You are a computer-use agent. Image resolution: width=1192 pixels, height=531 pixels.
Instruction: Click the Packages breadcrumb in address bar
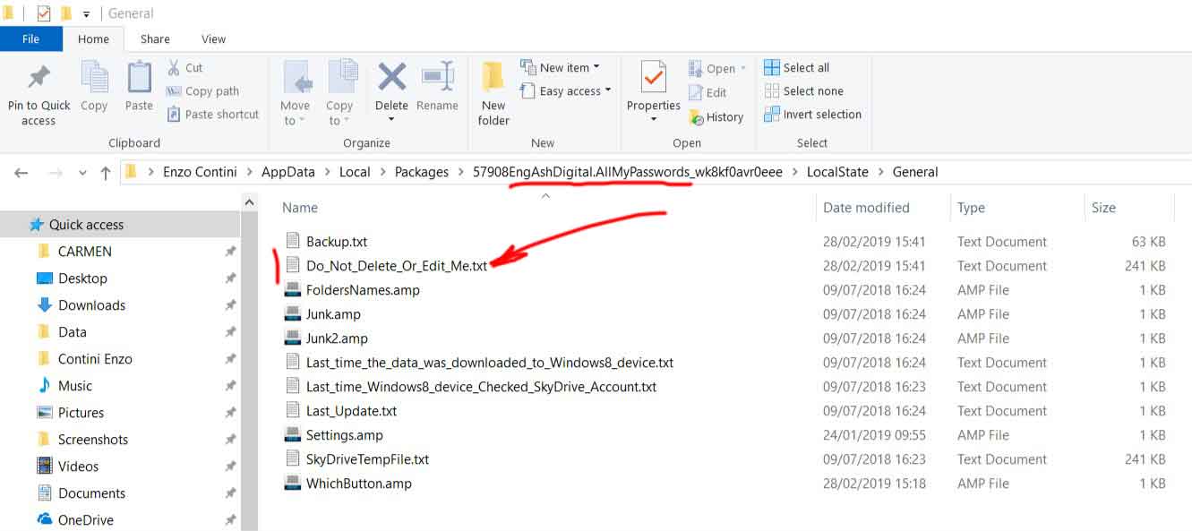[421, 172]
